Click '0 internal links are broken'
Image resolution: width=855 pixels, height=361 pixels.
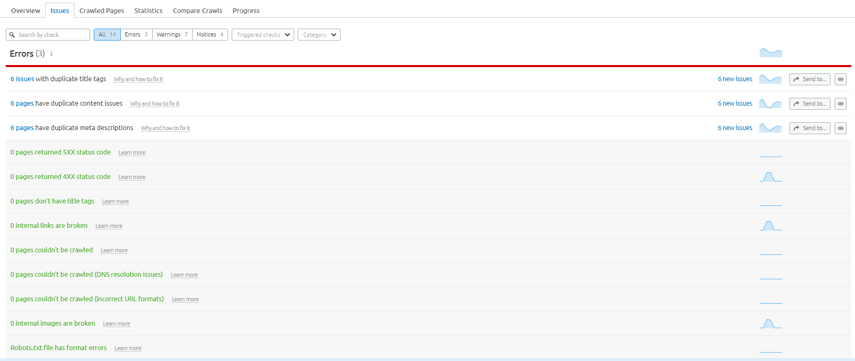coord(49,226)
